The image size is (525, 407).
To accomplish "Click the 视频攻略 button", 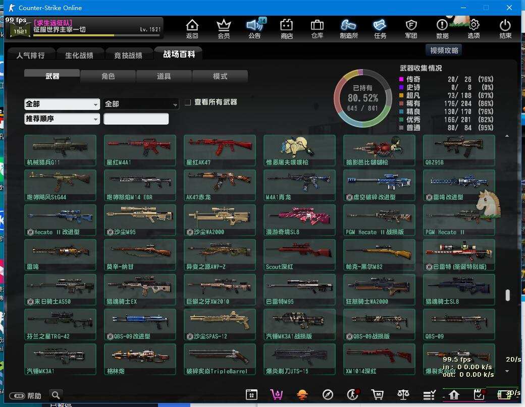I will pos(444,50).
